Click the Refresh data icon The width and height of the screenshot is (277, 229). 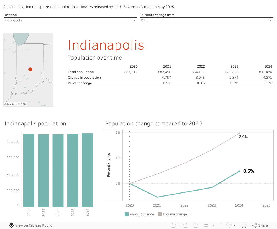[x=206, y=225]
